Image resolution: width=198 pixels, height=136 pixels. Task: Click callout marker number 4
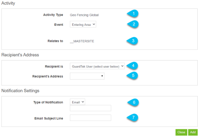(x=132, y=66)
